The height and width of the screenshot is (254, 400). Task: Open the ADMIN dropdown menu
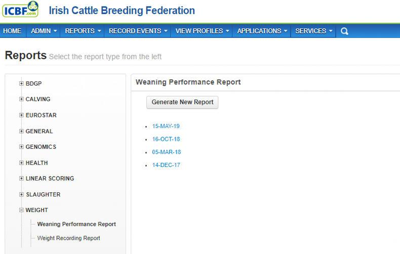(x=44, y=31)
